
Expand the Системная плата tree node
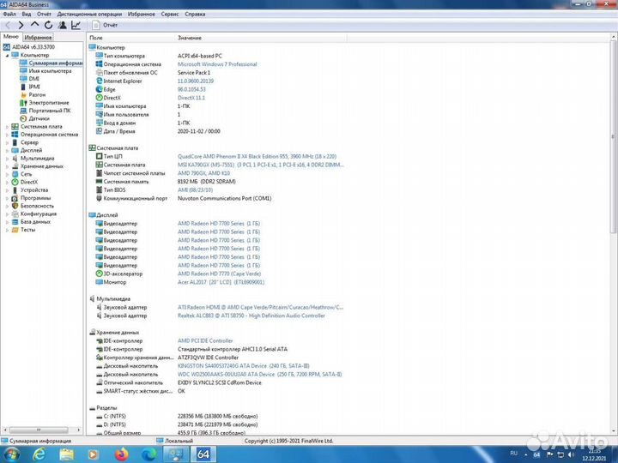[x=7, y=127]
